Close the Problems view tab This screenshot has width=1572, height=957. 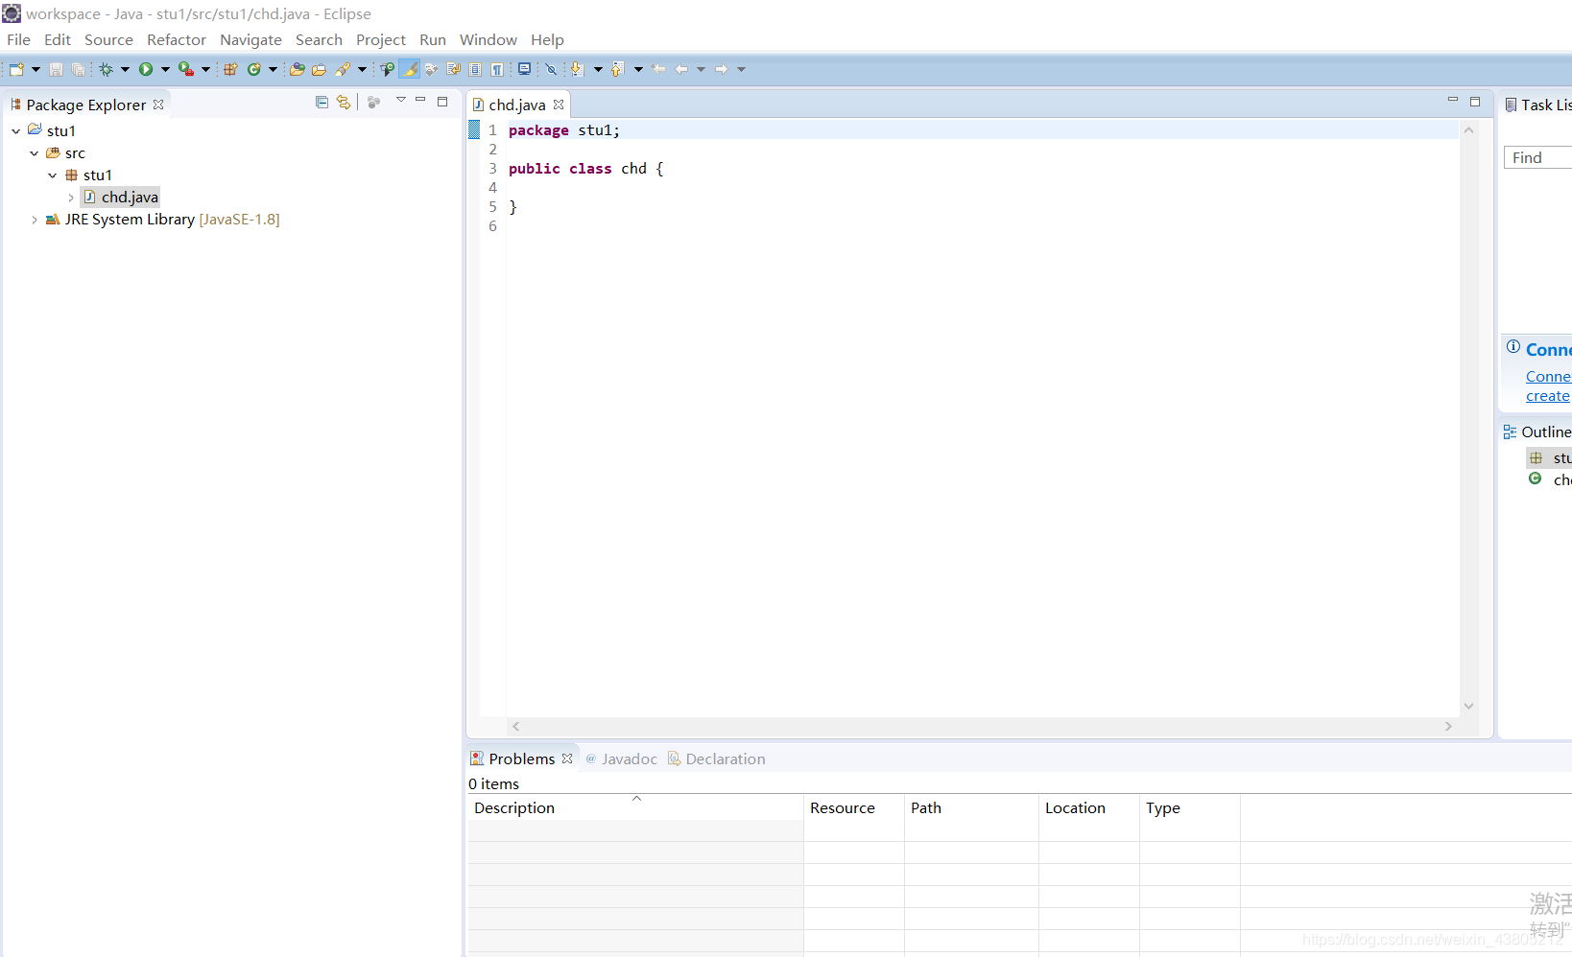click(x=567, y=759)
